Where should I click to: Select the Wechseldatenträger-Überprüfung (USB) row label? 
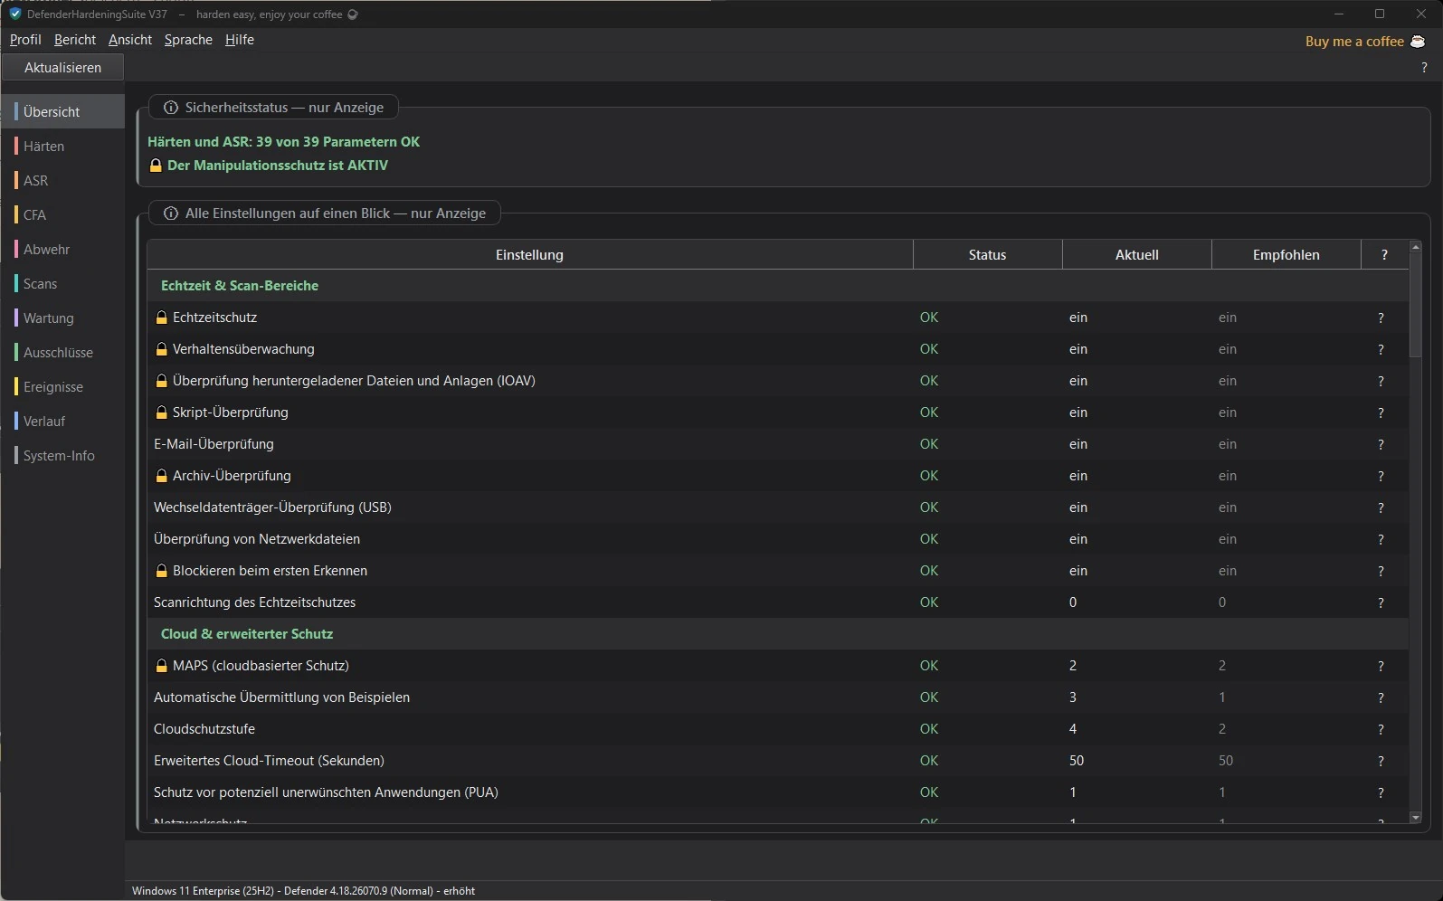272,507
